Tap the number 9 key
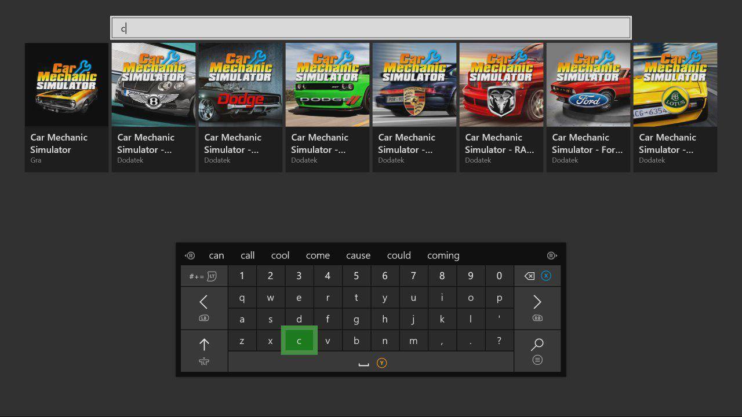This screenshot has height=417, width=742. (470, 276)
